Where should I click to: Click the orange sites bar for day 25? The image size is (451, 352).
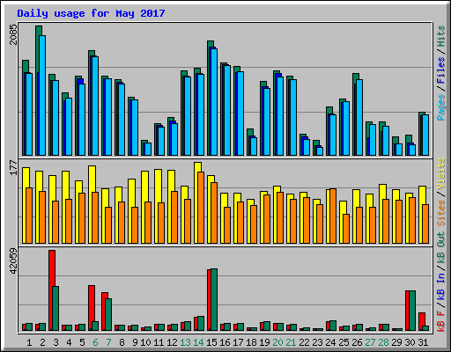point(346,229)
